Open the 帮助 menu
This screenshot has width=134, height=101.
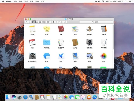pos(43,1)
